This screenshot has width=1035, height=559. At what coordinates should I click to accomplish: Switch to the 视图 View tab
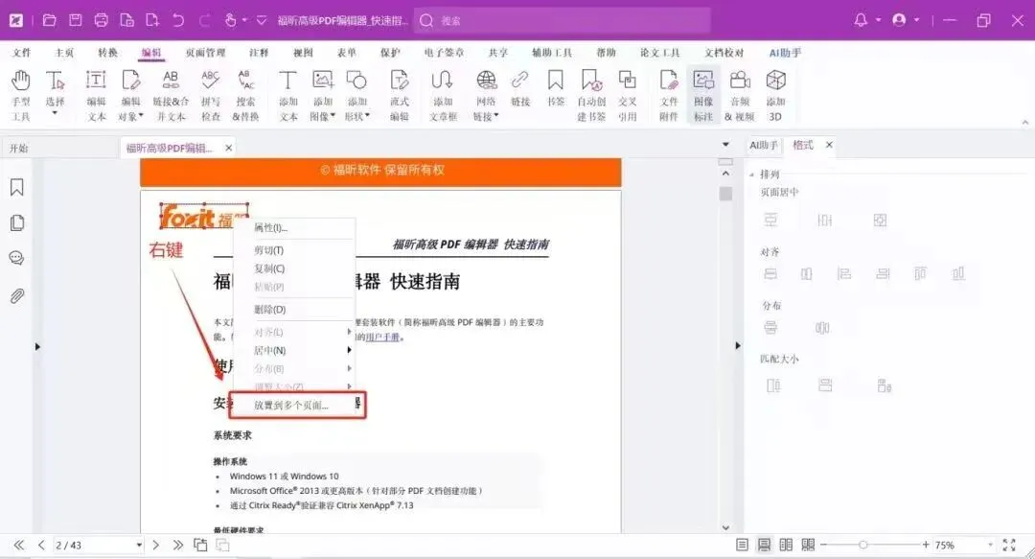click(303, 52)
